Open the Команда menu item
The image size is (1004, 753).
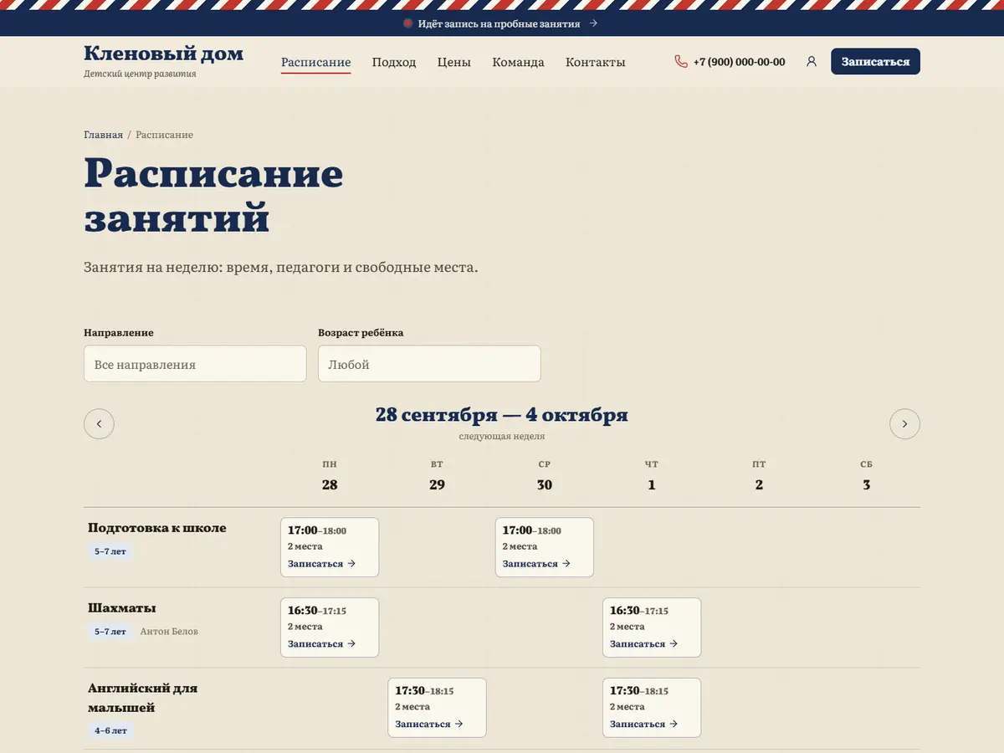(x=519, y=62)
